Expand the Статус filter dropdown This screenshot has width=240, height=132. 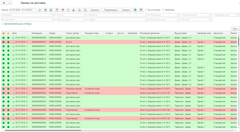[x=86, y=15]
